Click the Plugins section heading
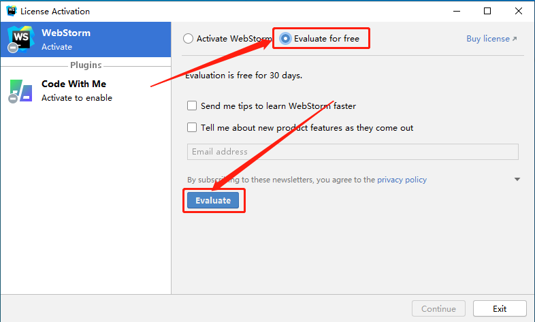 click(x=86, y=65)
